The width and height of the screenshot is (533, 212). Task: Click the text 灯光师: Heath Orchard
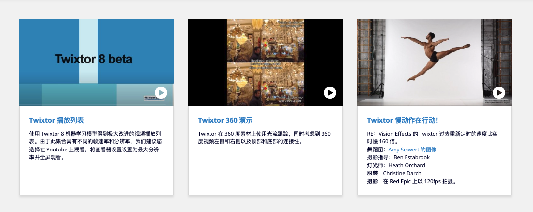396,165
